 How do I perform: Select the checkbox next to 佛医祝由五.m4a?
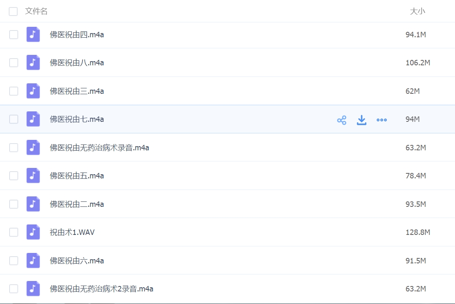14,176
